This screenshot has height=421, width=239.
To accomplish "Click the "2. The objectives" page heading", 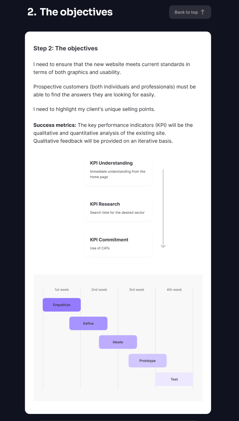I will tap(70, 12).
